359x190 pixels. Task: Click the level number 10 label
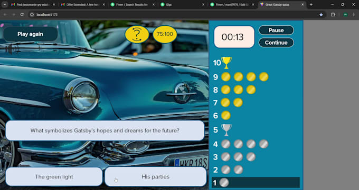click(x=217, y=63)
